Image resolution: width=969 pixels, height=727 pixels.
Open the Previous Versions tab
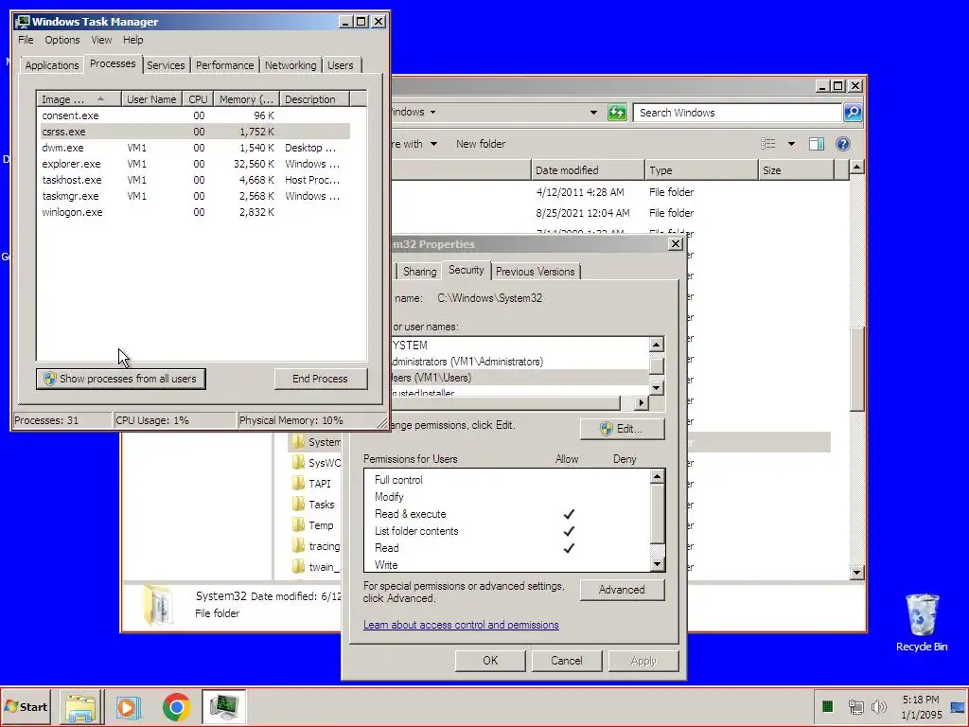[x=536, y=272]
